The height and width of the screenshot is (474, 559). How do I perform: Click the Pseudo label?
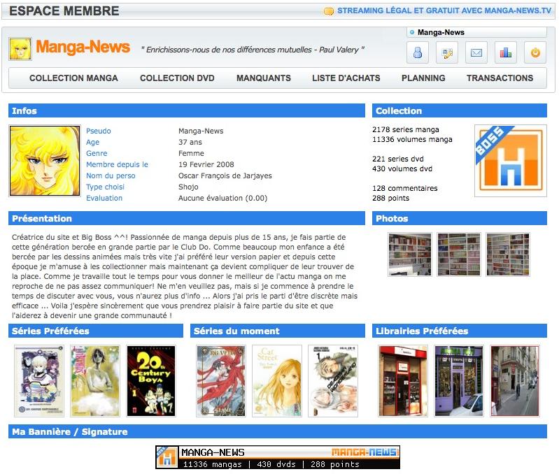(99, 131)
